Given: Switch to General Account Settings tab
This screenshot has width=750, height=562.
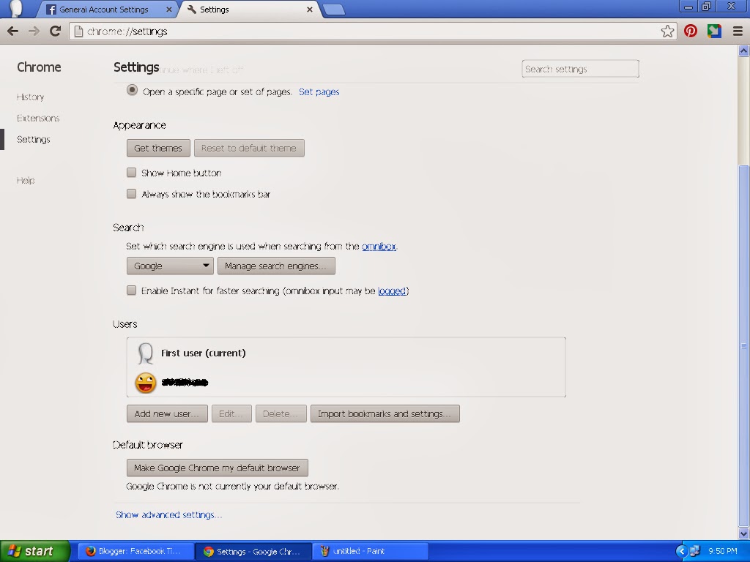Looking at the screenshot, I should tap(108, 10).
